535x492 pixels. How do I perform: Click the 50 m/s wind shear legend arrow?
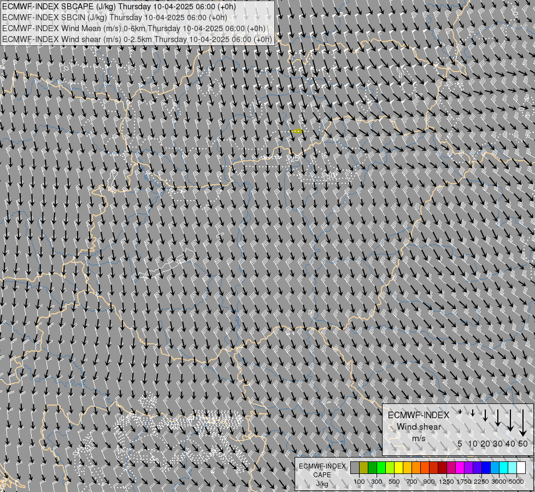point(523,423)
